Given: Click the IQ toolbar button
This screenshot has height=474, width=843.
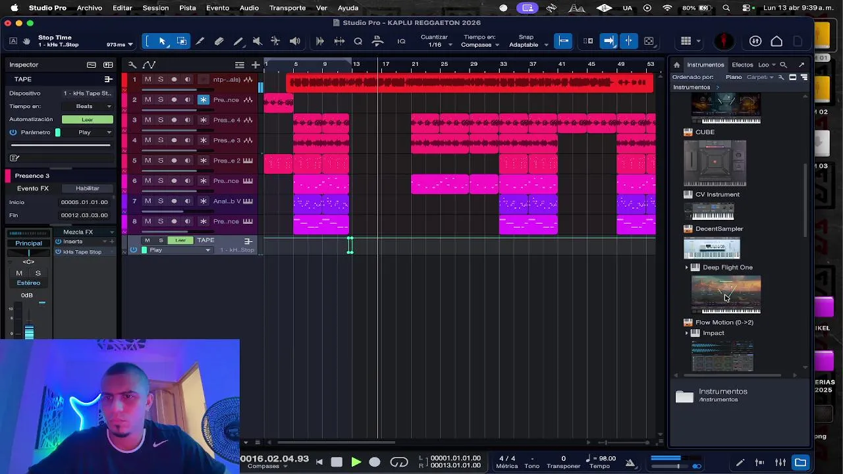Looking at the screenshot, I should click(x=401, y=41).
